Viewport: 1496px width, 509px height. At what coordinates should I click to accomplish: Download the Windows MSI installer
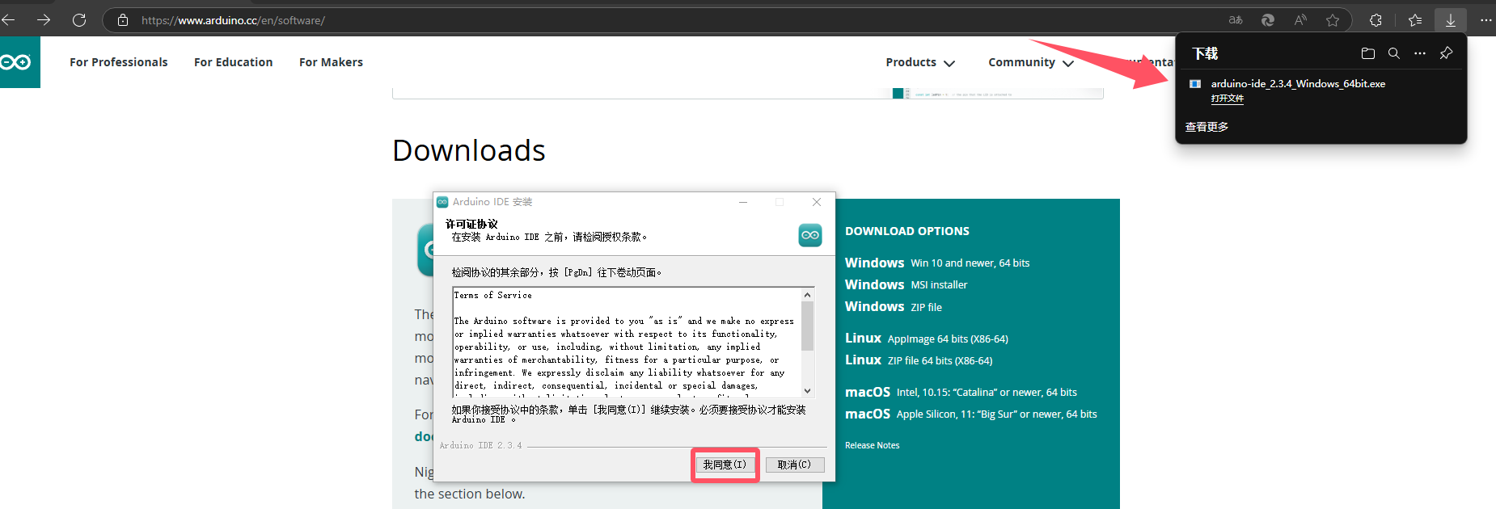[906, 284]
